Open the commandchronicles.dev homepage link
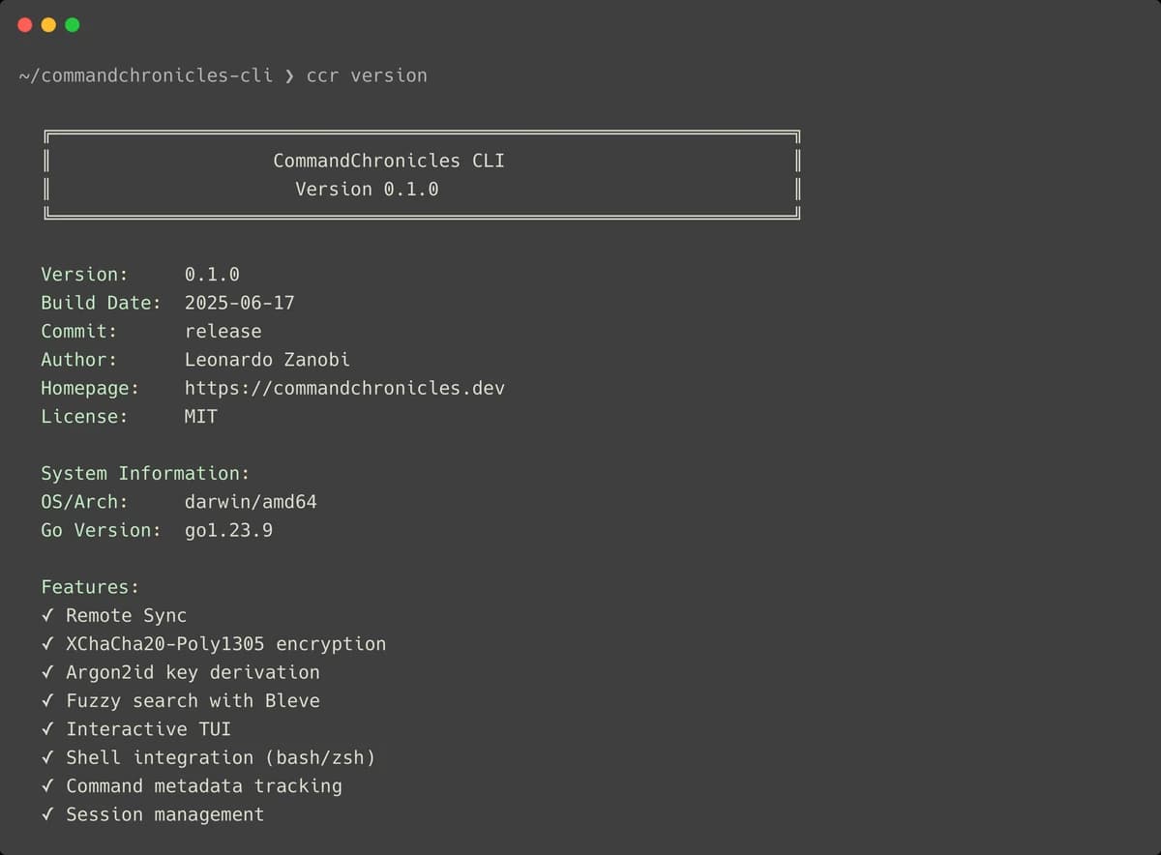This screenshot has width=1161, height=855. tap(344, 388)
